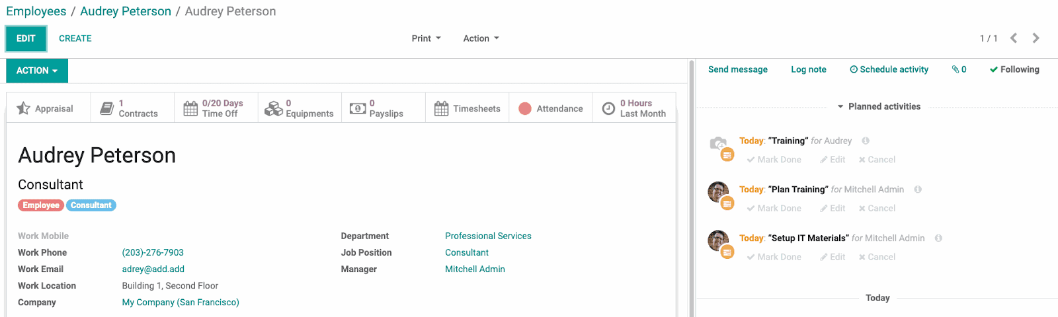Screen dimensions: 1058x317
Task: Expand the Print dropdown
Action: (x=426, y=38)
